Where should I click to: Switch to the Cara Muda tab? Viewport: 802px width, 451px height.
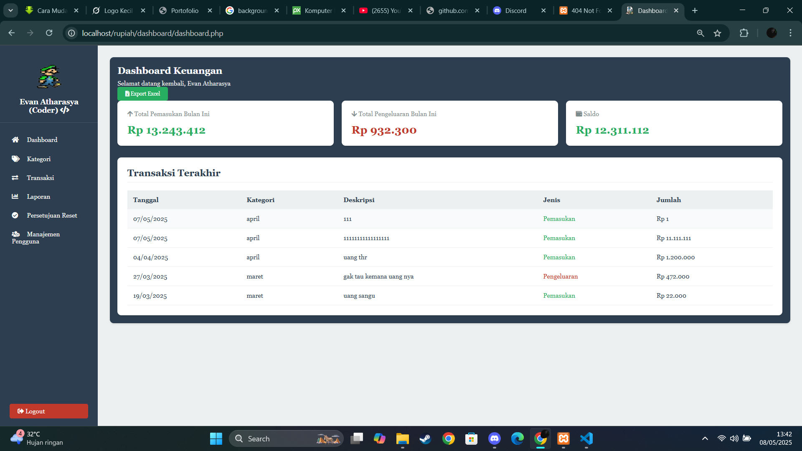[x=52, y=10]
